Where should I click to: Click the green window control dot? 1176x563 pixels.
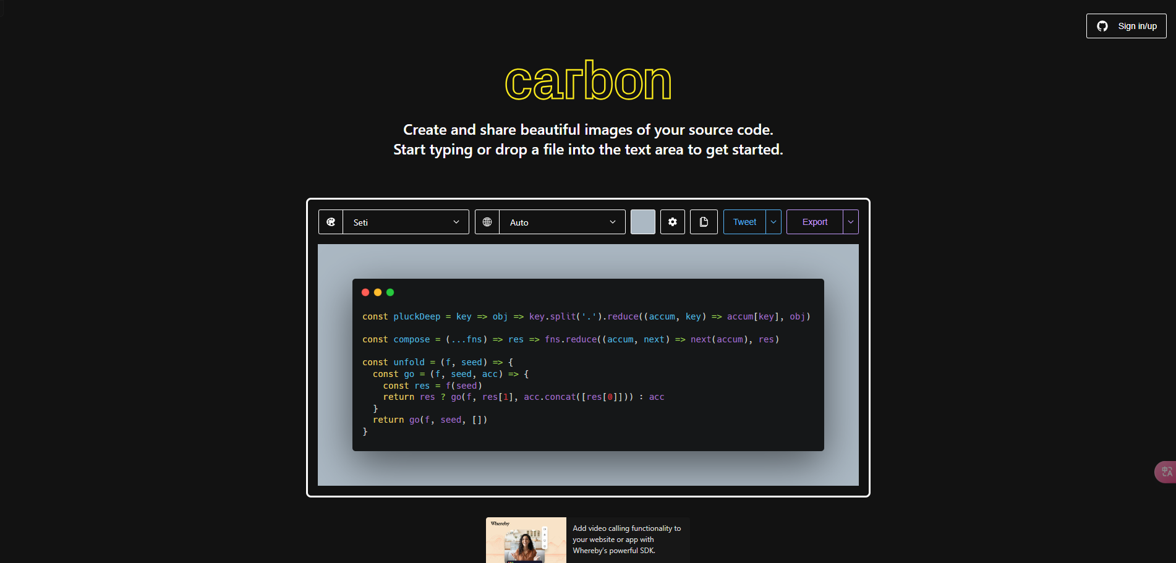click(390, 292)
